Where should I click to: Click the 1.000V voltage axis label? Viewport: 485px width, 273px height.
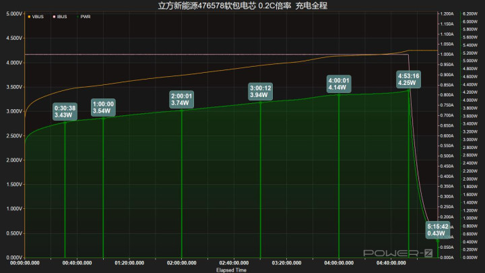pyautogui.click(x=14, y=208)
